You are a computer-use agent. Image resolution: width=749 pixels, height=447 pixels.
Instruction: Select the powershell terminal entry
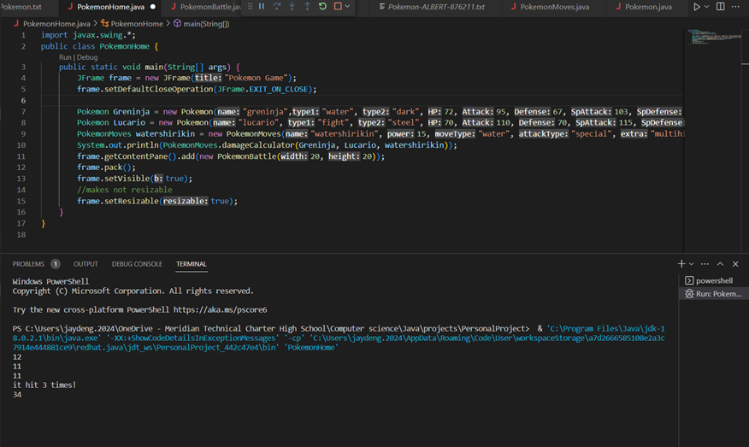click(x=713, y=280)
